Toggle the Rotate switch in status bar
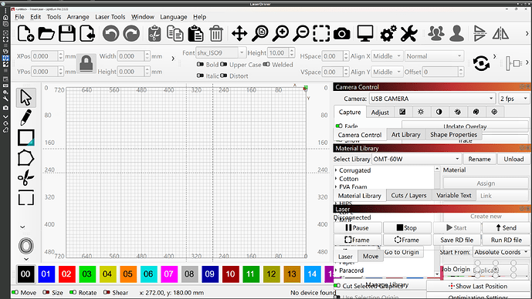Screen dimensions: 532x299 (73, 292)
